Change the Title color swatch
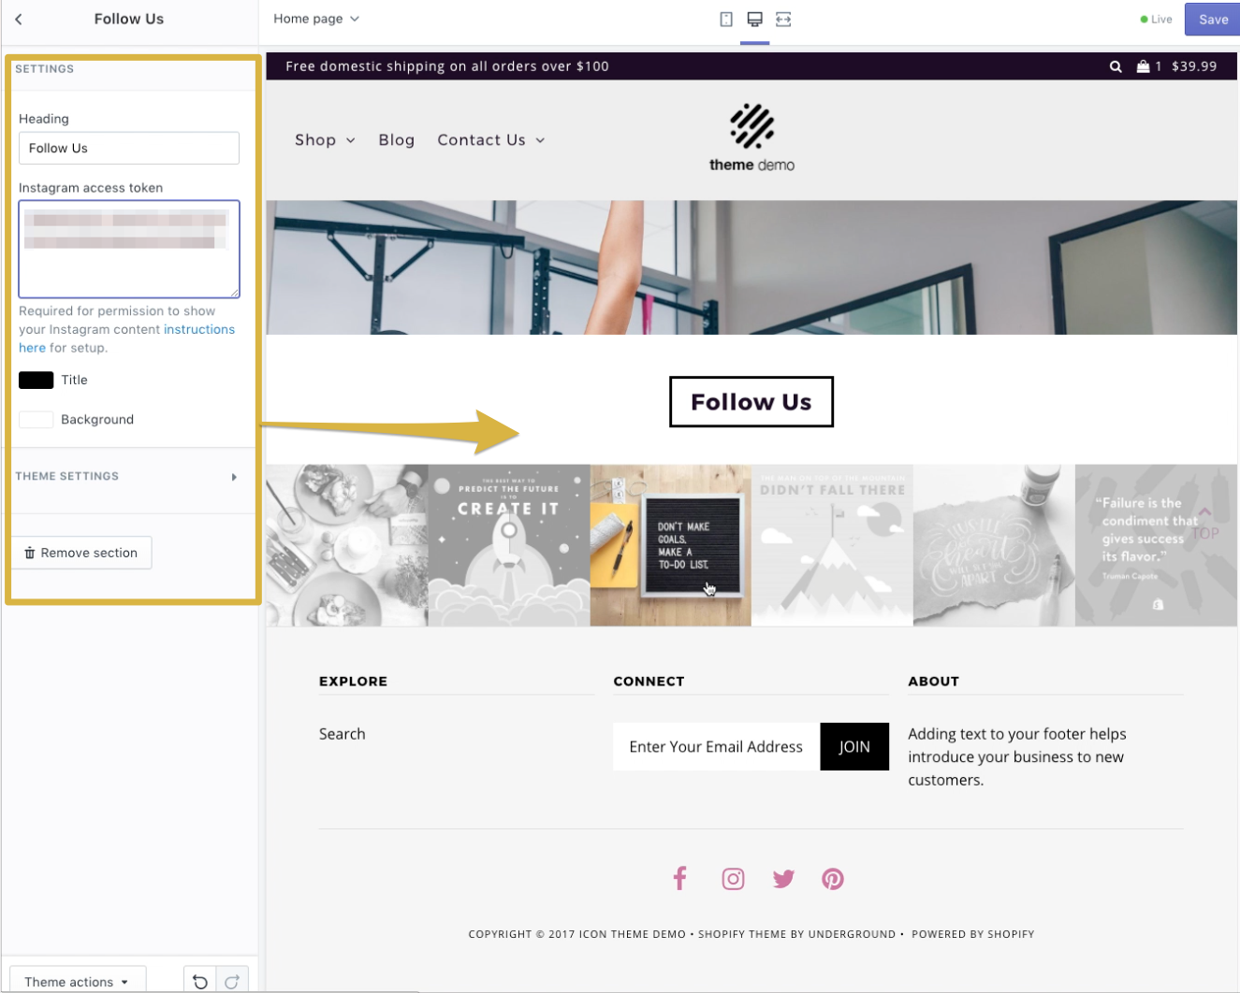The width and height of the screenshot is (1240, 993). click(35, 379)
